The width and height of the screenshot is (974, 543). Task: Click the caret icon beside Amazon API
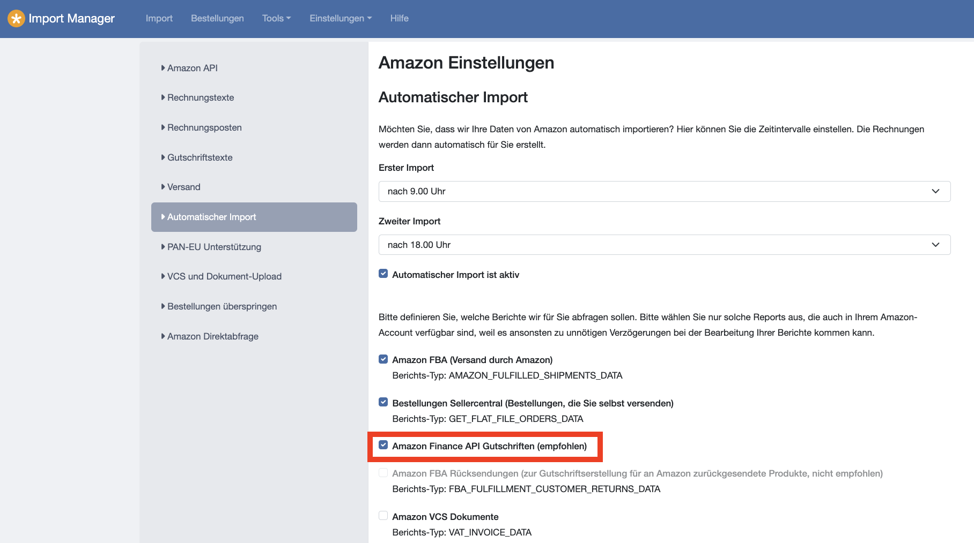163,68
